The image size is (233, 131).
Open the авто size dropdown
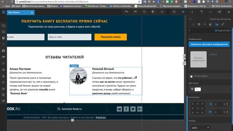click(x=200, y=128)
